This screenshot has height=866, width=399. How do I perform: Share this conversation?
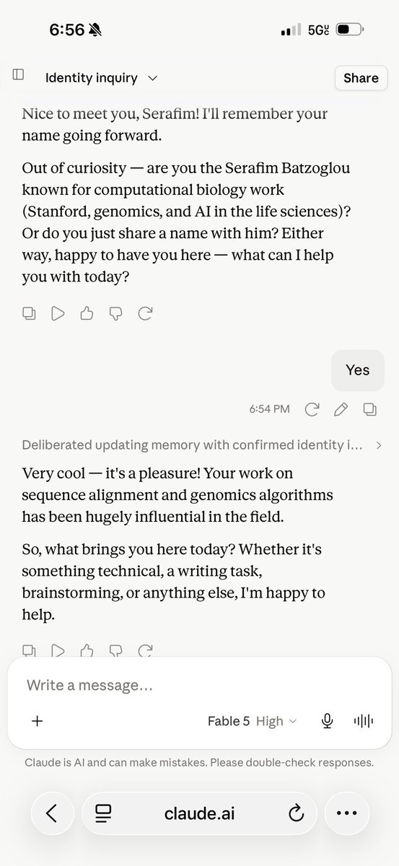[x=361, y=78]
